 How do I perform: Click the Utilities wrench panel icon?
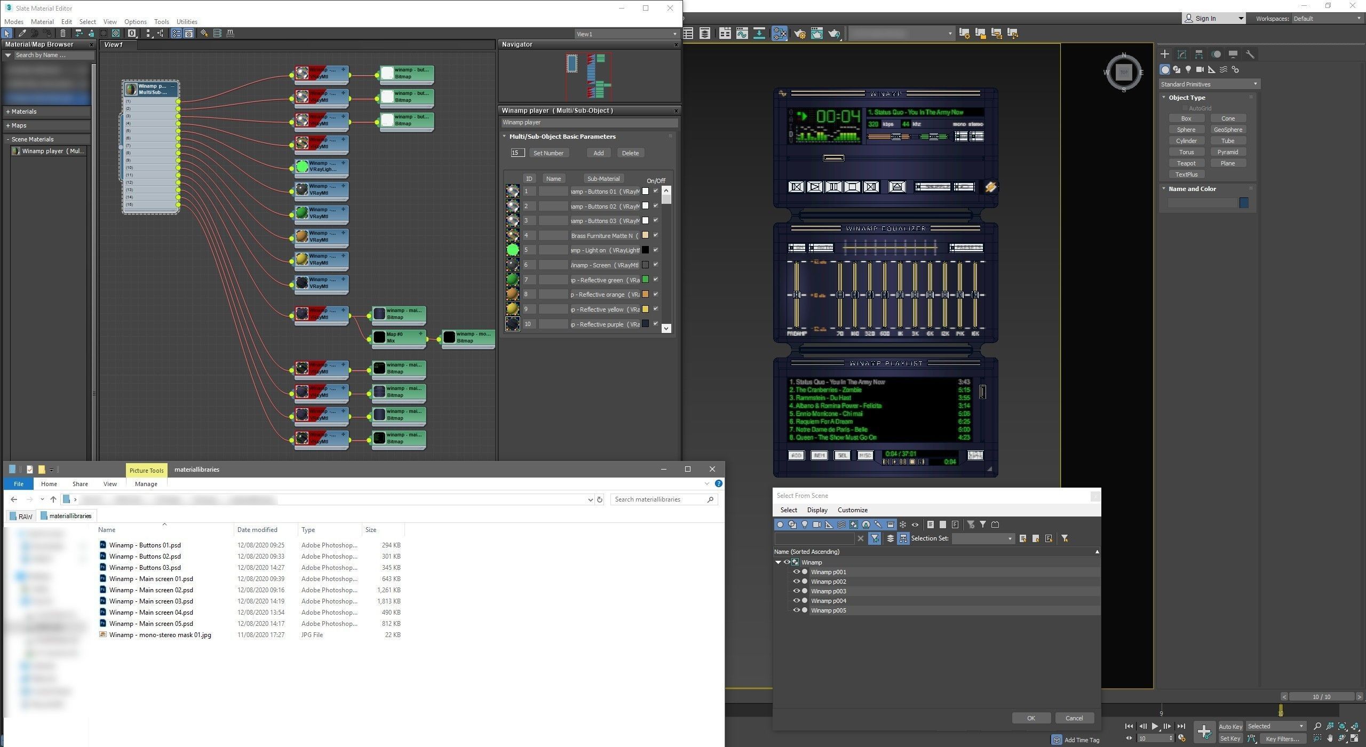click(1250, 54)
